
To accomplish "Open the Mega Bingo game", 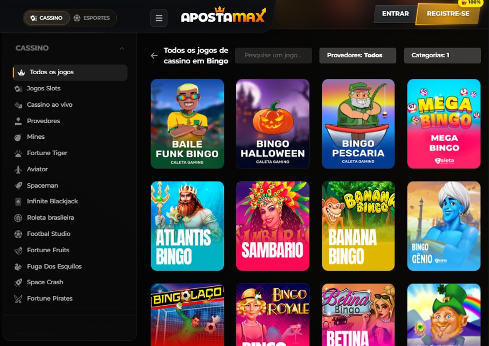I will tap(444, 124).
